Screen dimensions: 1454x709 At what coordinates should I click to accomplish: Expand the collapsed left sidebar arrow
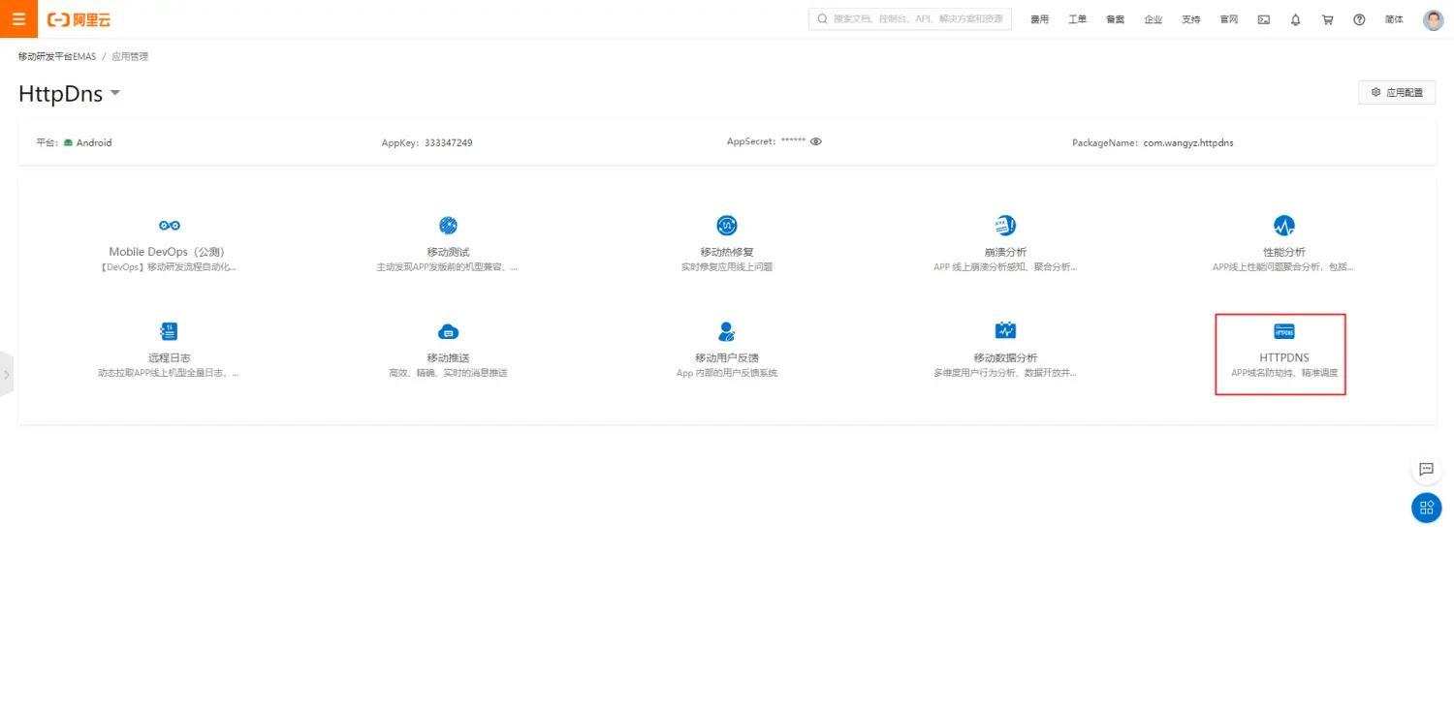(6, 374)
